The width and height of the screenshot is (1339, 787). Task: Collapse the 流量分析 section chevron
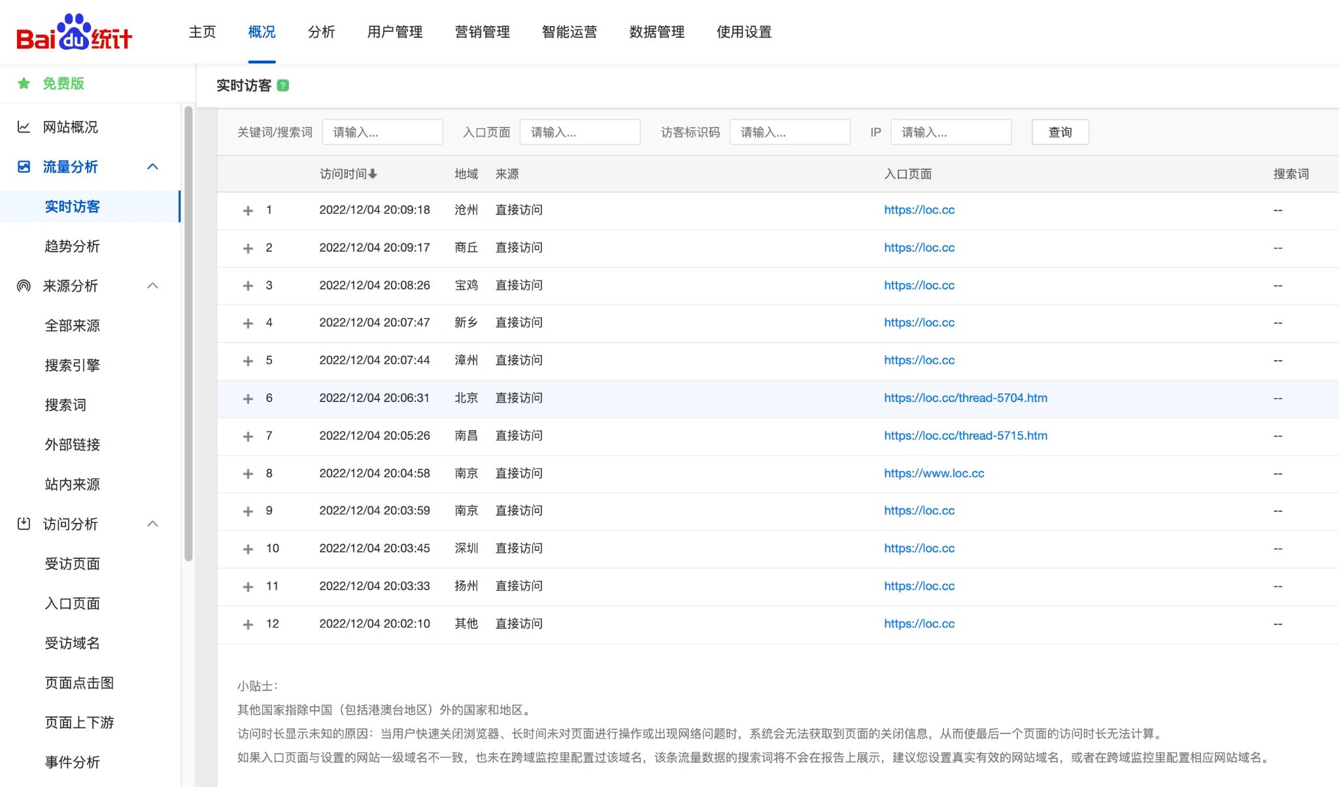coord(152,167)
